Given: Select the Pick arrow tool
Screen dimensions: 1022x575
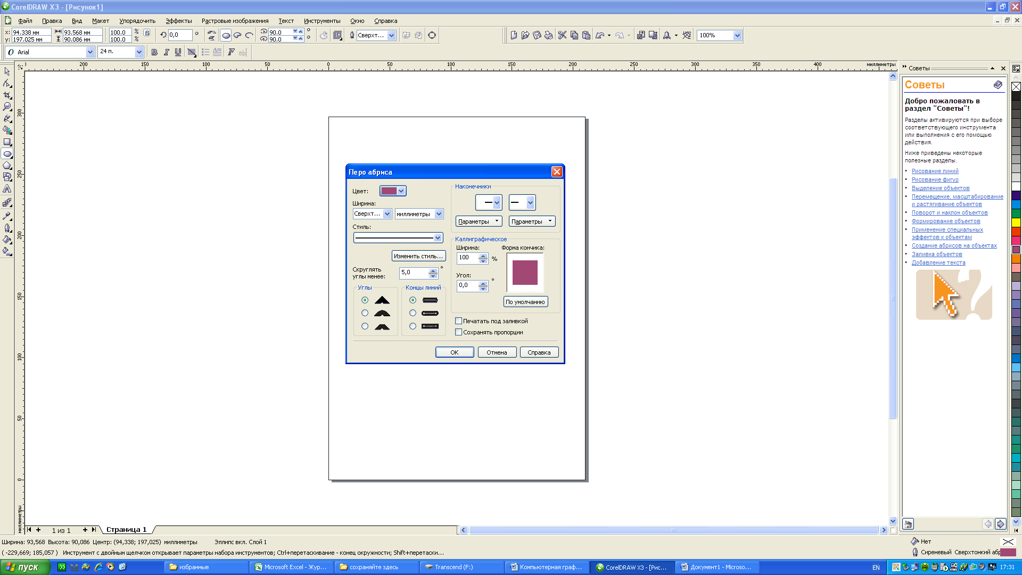Looking at the screenshot, I should tap(7, 71).
